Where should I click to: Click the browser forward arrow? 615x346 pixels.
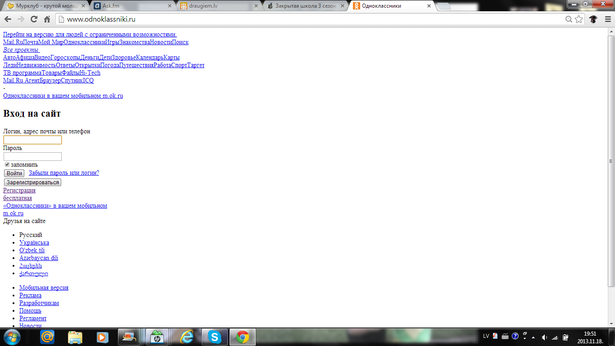(x=21, y=19)
